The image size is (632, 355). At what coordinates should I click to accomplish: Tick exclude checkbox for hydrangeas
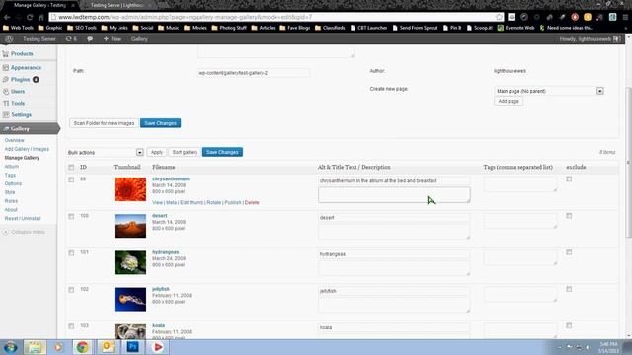point(569,252)
